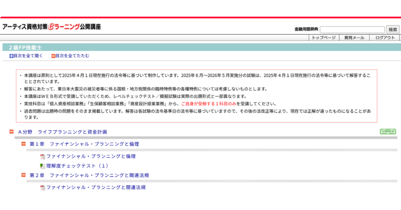401x210 pixels.
Task: Open the green 印刷教材 badge
Action: coord(388,132)
